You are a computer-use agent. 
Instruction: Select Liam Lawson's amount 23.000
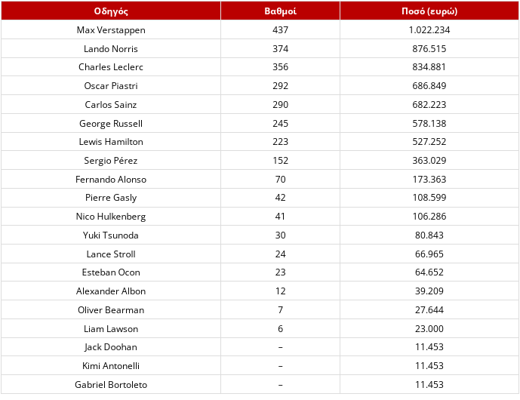(x=429, y=329)
